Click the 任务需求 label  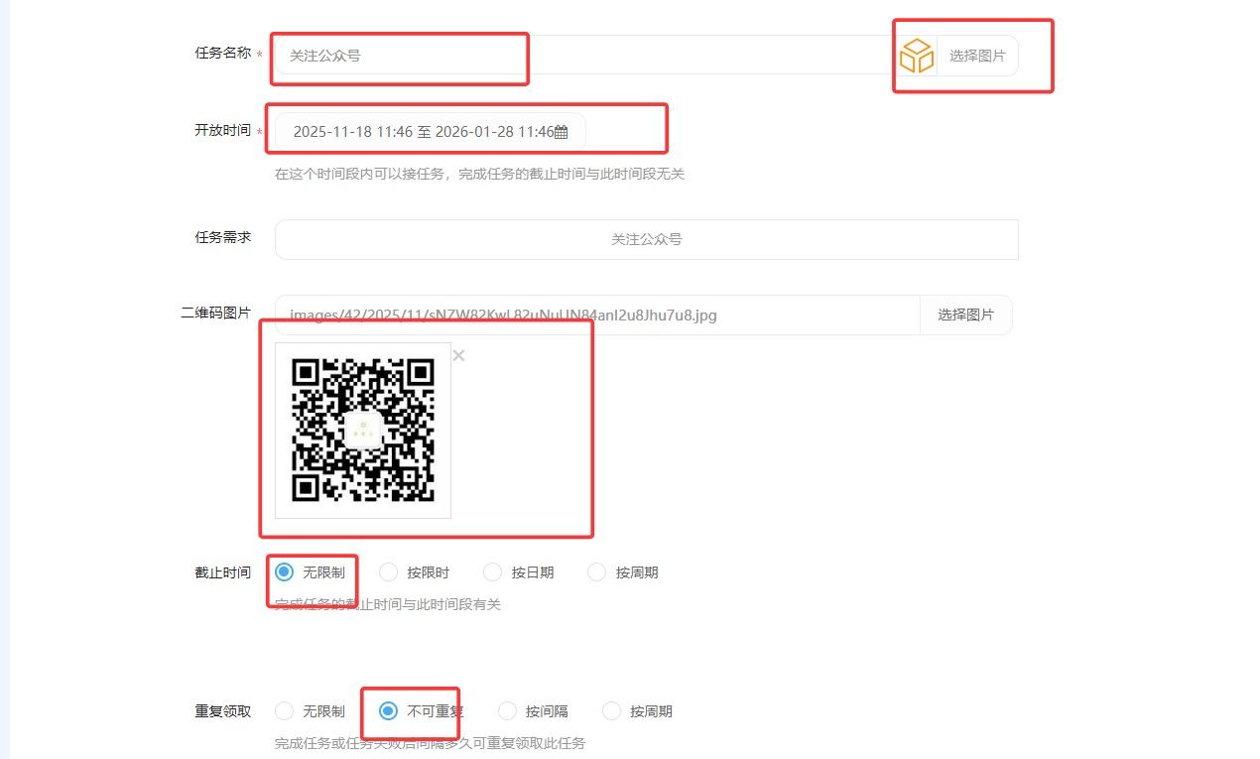(x=223, y=237)
